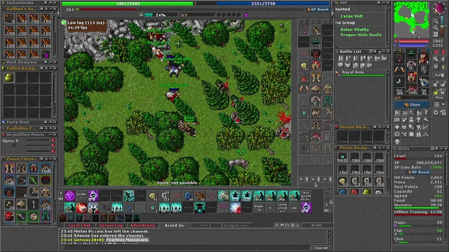Use the communication hotkey button
The height and width of the screenshot is (252, 449).
[283, 208]
